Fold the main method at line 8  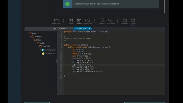(x=63, y=47)
